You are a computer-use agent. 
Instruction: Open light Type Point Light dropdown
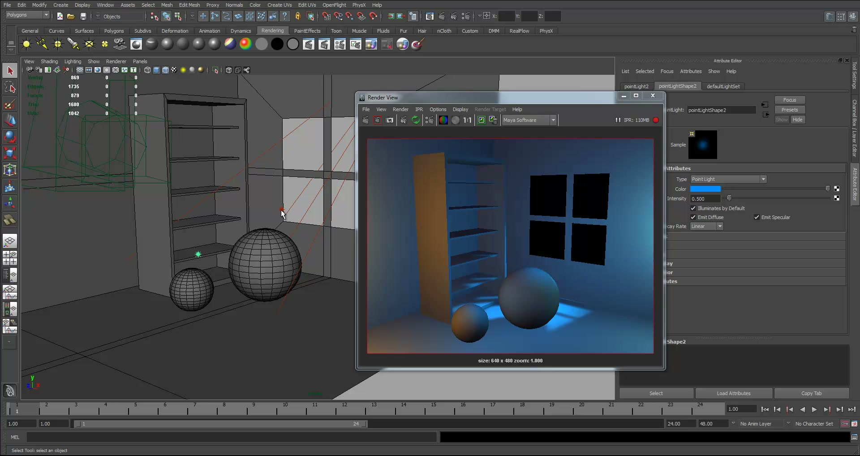pyautogui.click(x=728, y=179)
